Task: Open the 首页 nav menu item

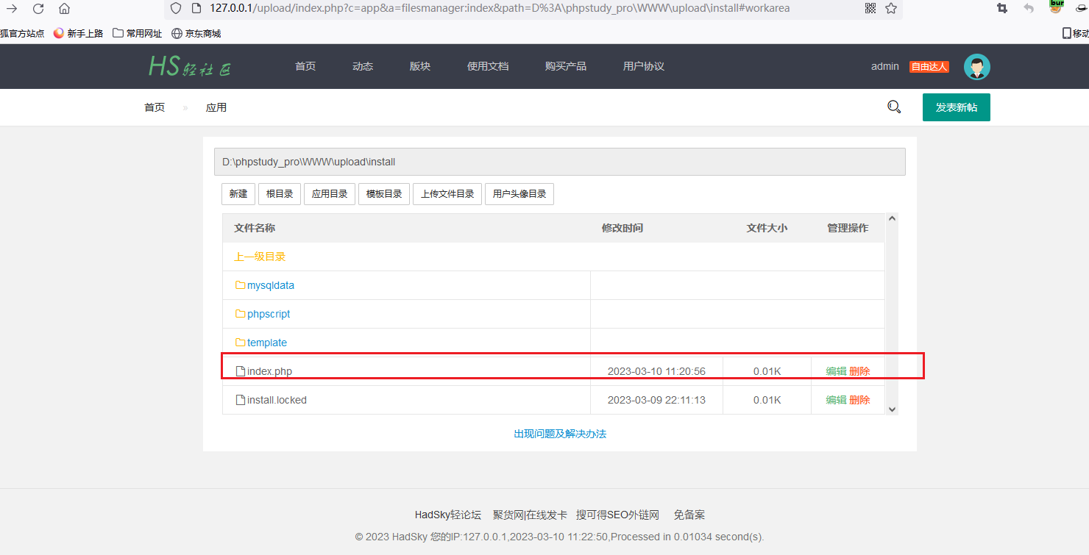Action: (x=305, y=66)
